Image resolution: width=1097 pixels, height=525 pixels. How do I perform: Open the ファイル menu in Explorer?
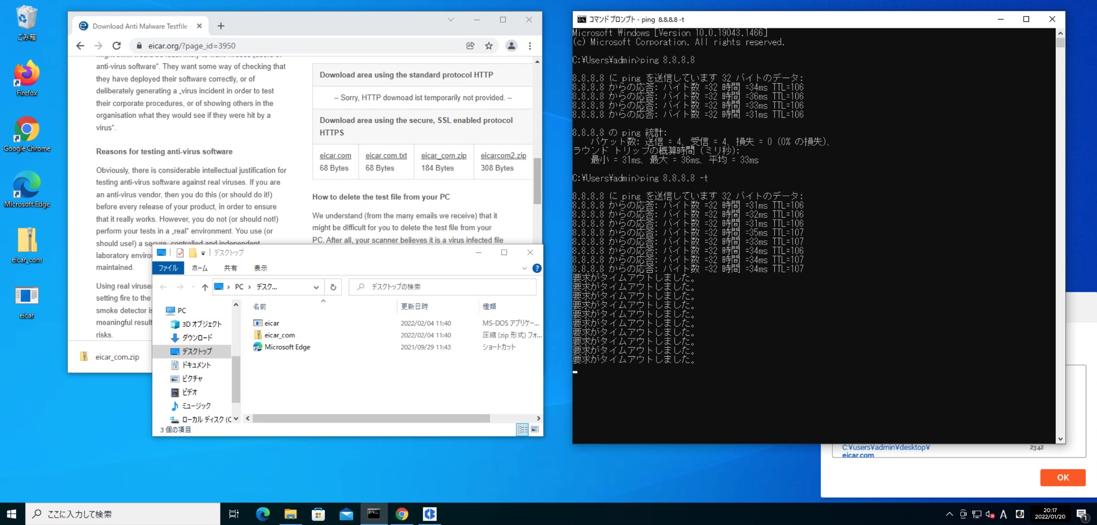[168, 268]
